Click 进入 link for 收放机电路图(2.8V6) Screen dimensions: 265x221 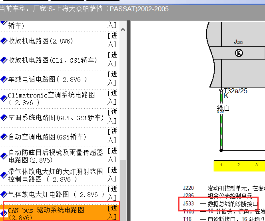tap(113, 40)
